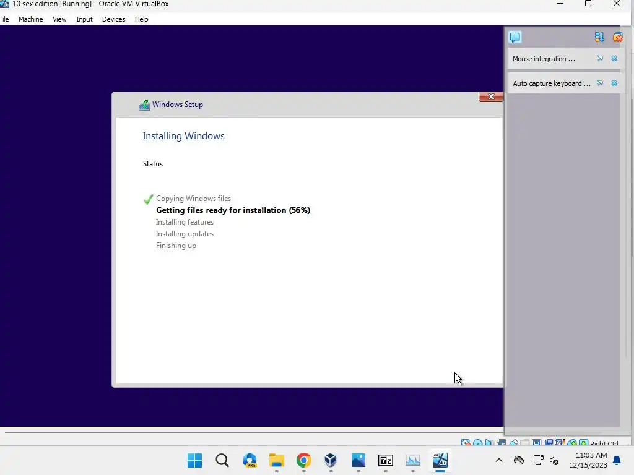Open the Input menu

[x=84, y=19]
